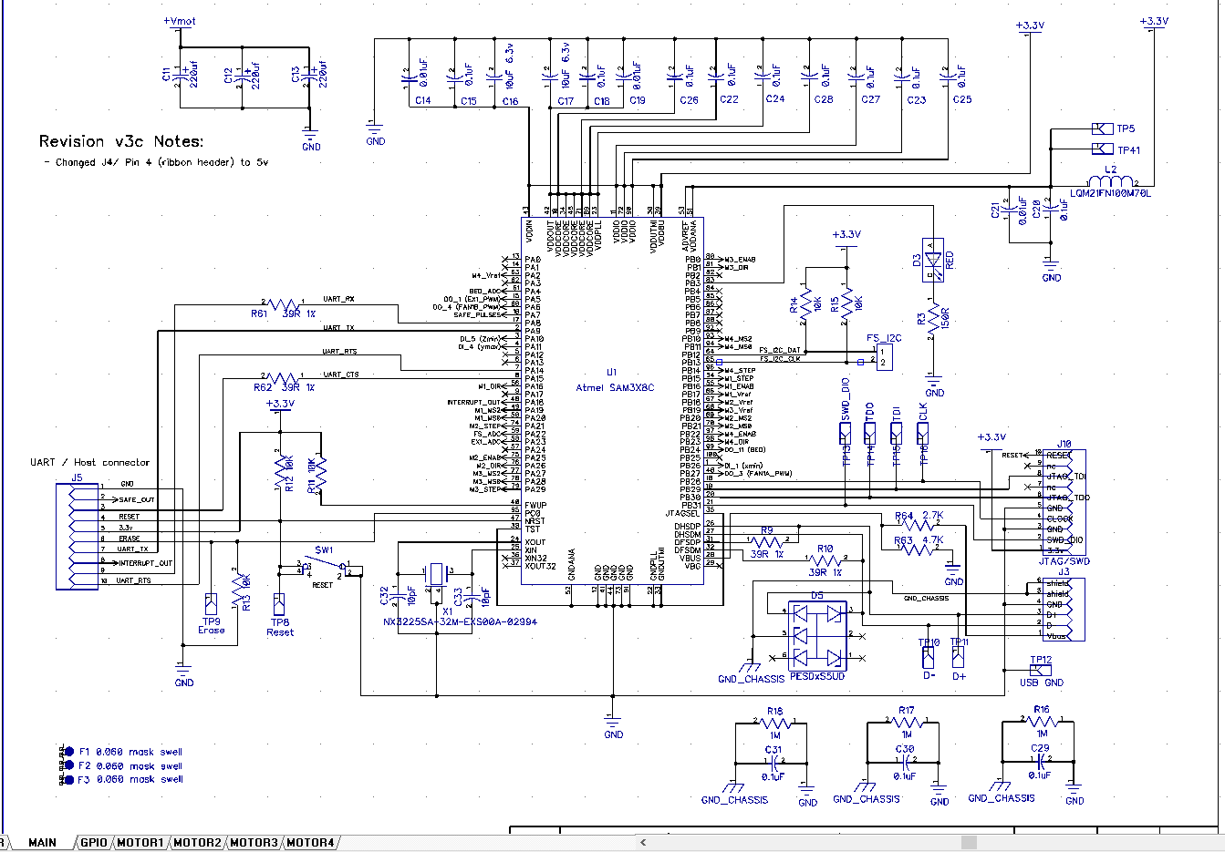Select the TP5 test point
Viewport: 1225px width, 852px height.
click(x=1102, y=128)
